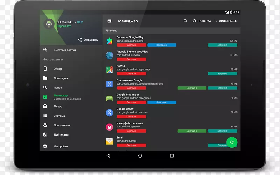
Task: Click the duplicates icon beside Дубликаты
Action: 45,134
